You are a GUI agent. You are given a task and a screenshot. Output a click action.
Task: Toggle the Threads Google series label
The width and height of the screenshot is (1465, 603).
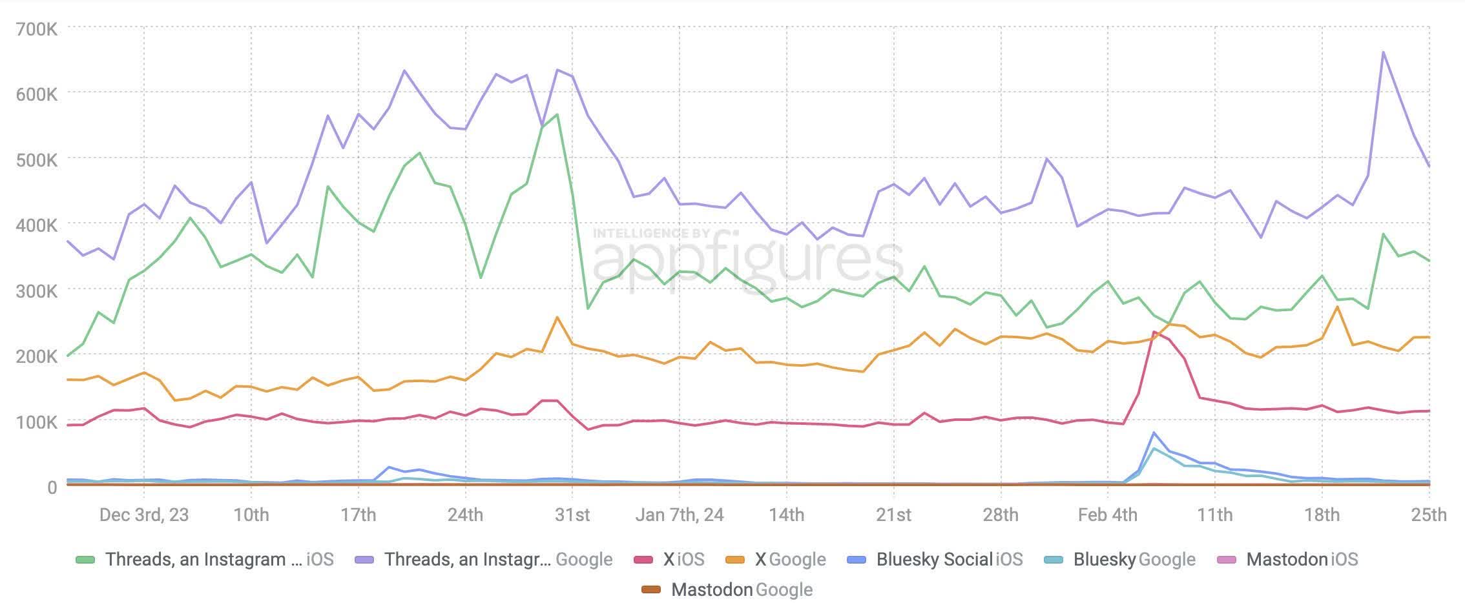tap(499, 560)
